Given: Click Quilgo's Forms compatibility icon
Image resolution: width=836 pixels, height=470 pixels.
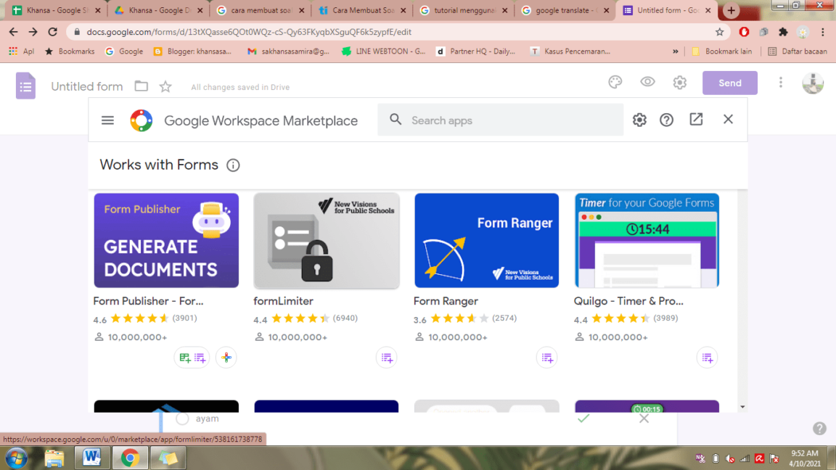Looking at the screenshot, I should tap(707, 358).
